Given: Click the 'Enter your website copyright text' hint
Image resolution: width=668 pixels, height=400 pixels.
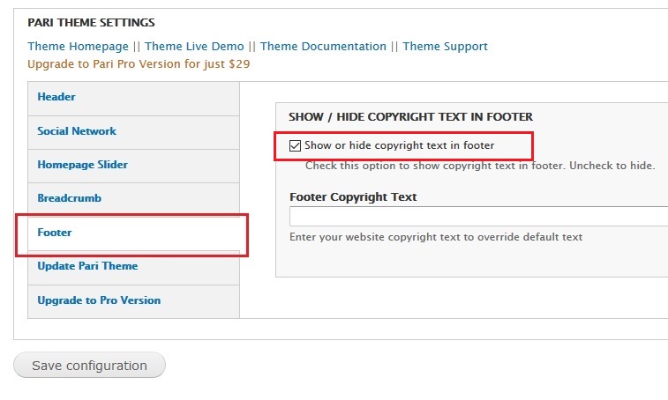Looking at the screenshot, I should pos(436,237).
